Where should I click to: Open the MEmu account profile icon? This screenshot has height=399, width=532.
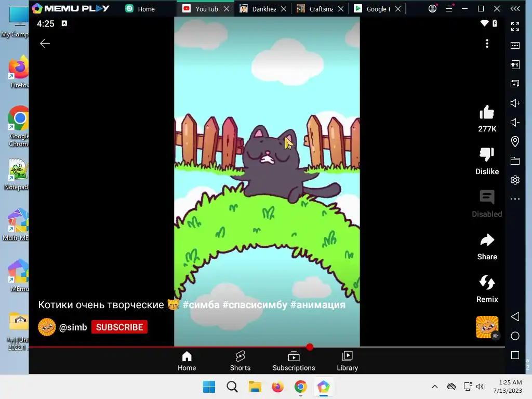pyautogui.click(x=433, y=8)
